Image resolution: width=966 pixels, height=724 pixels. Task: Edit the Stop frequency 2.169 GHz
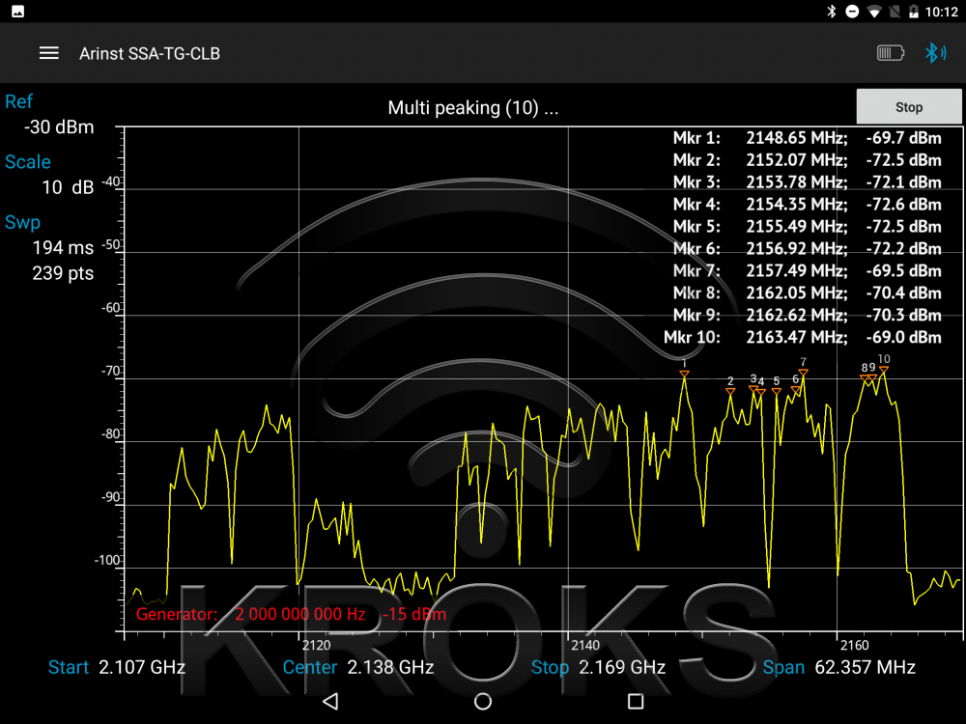[621, 667]
